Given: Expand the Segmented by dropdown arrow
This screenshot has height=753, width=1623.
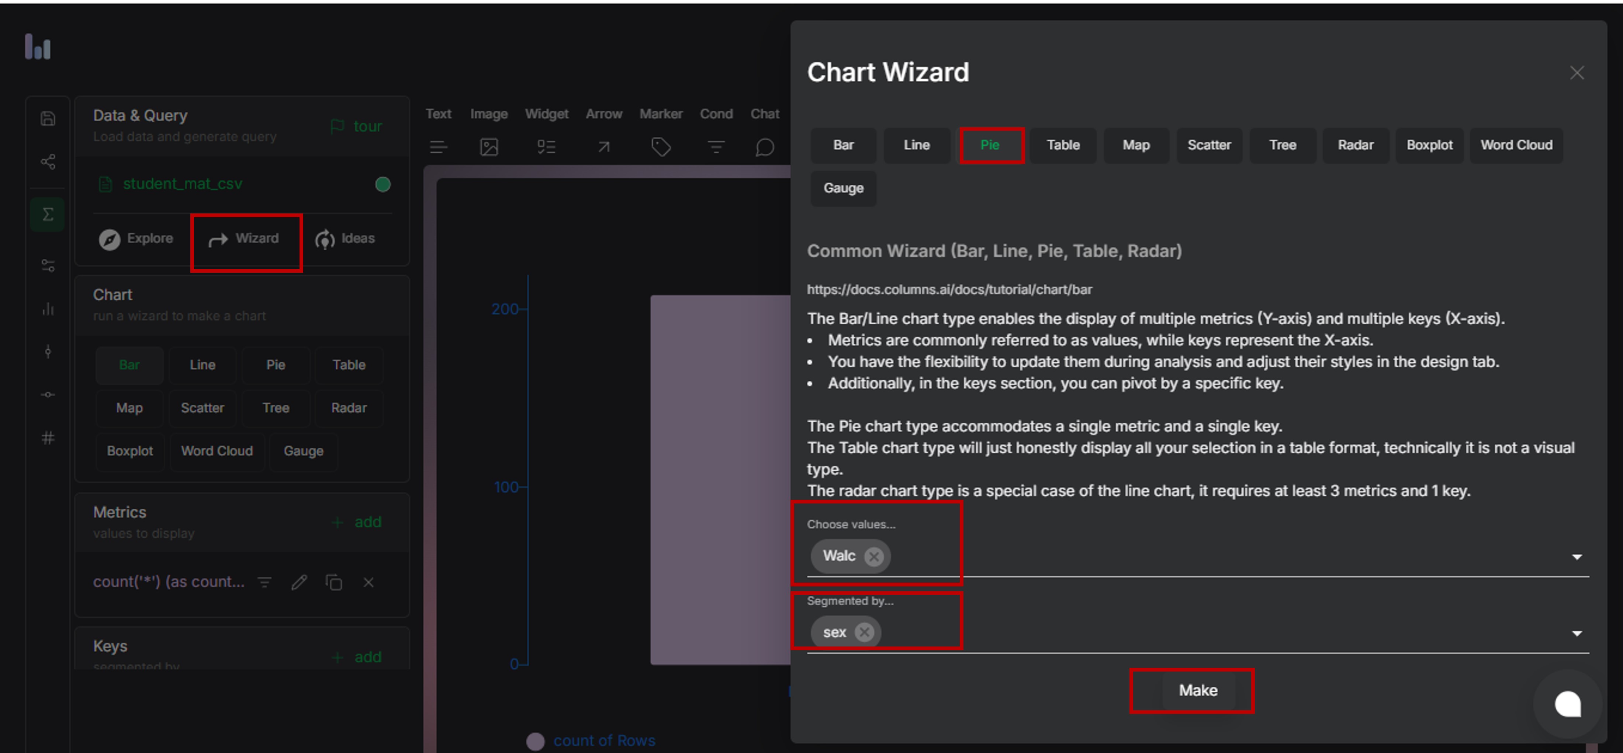Looking at the screenshot, I should (1577, 633).
